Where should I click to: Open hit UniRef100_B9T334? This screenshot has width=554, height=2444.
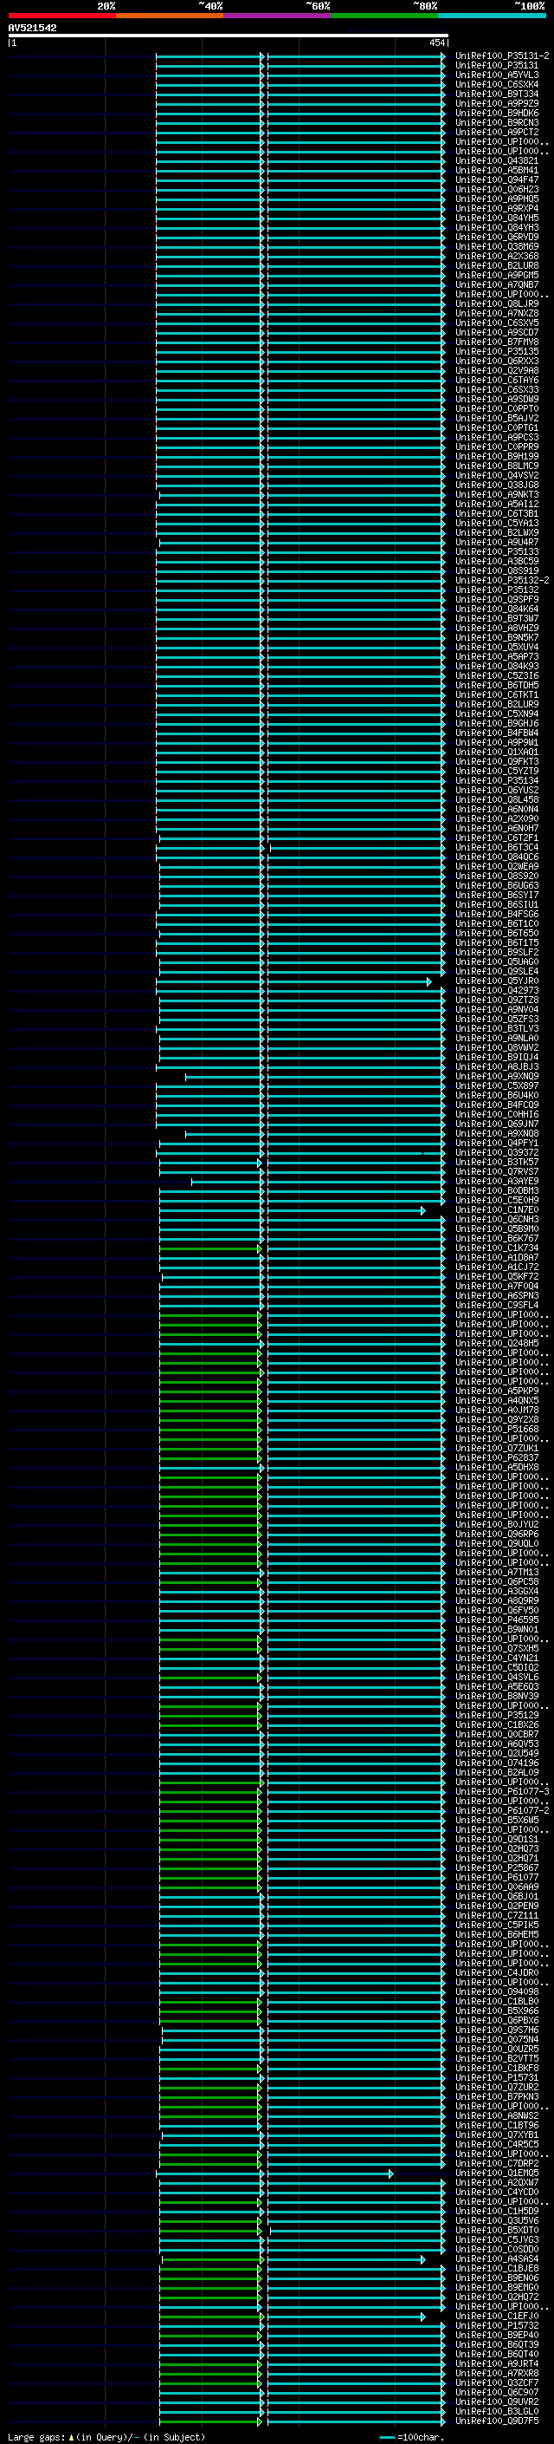click(x=497, y=94)
